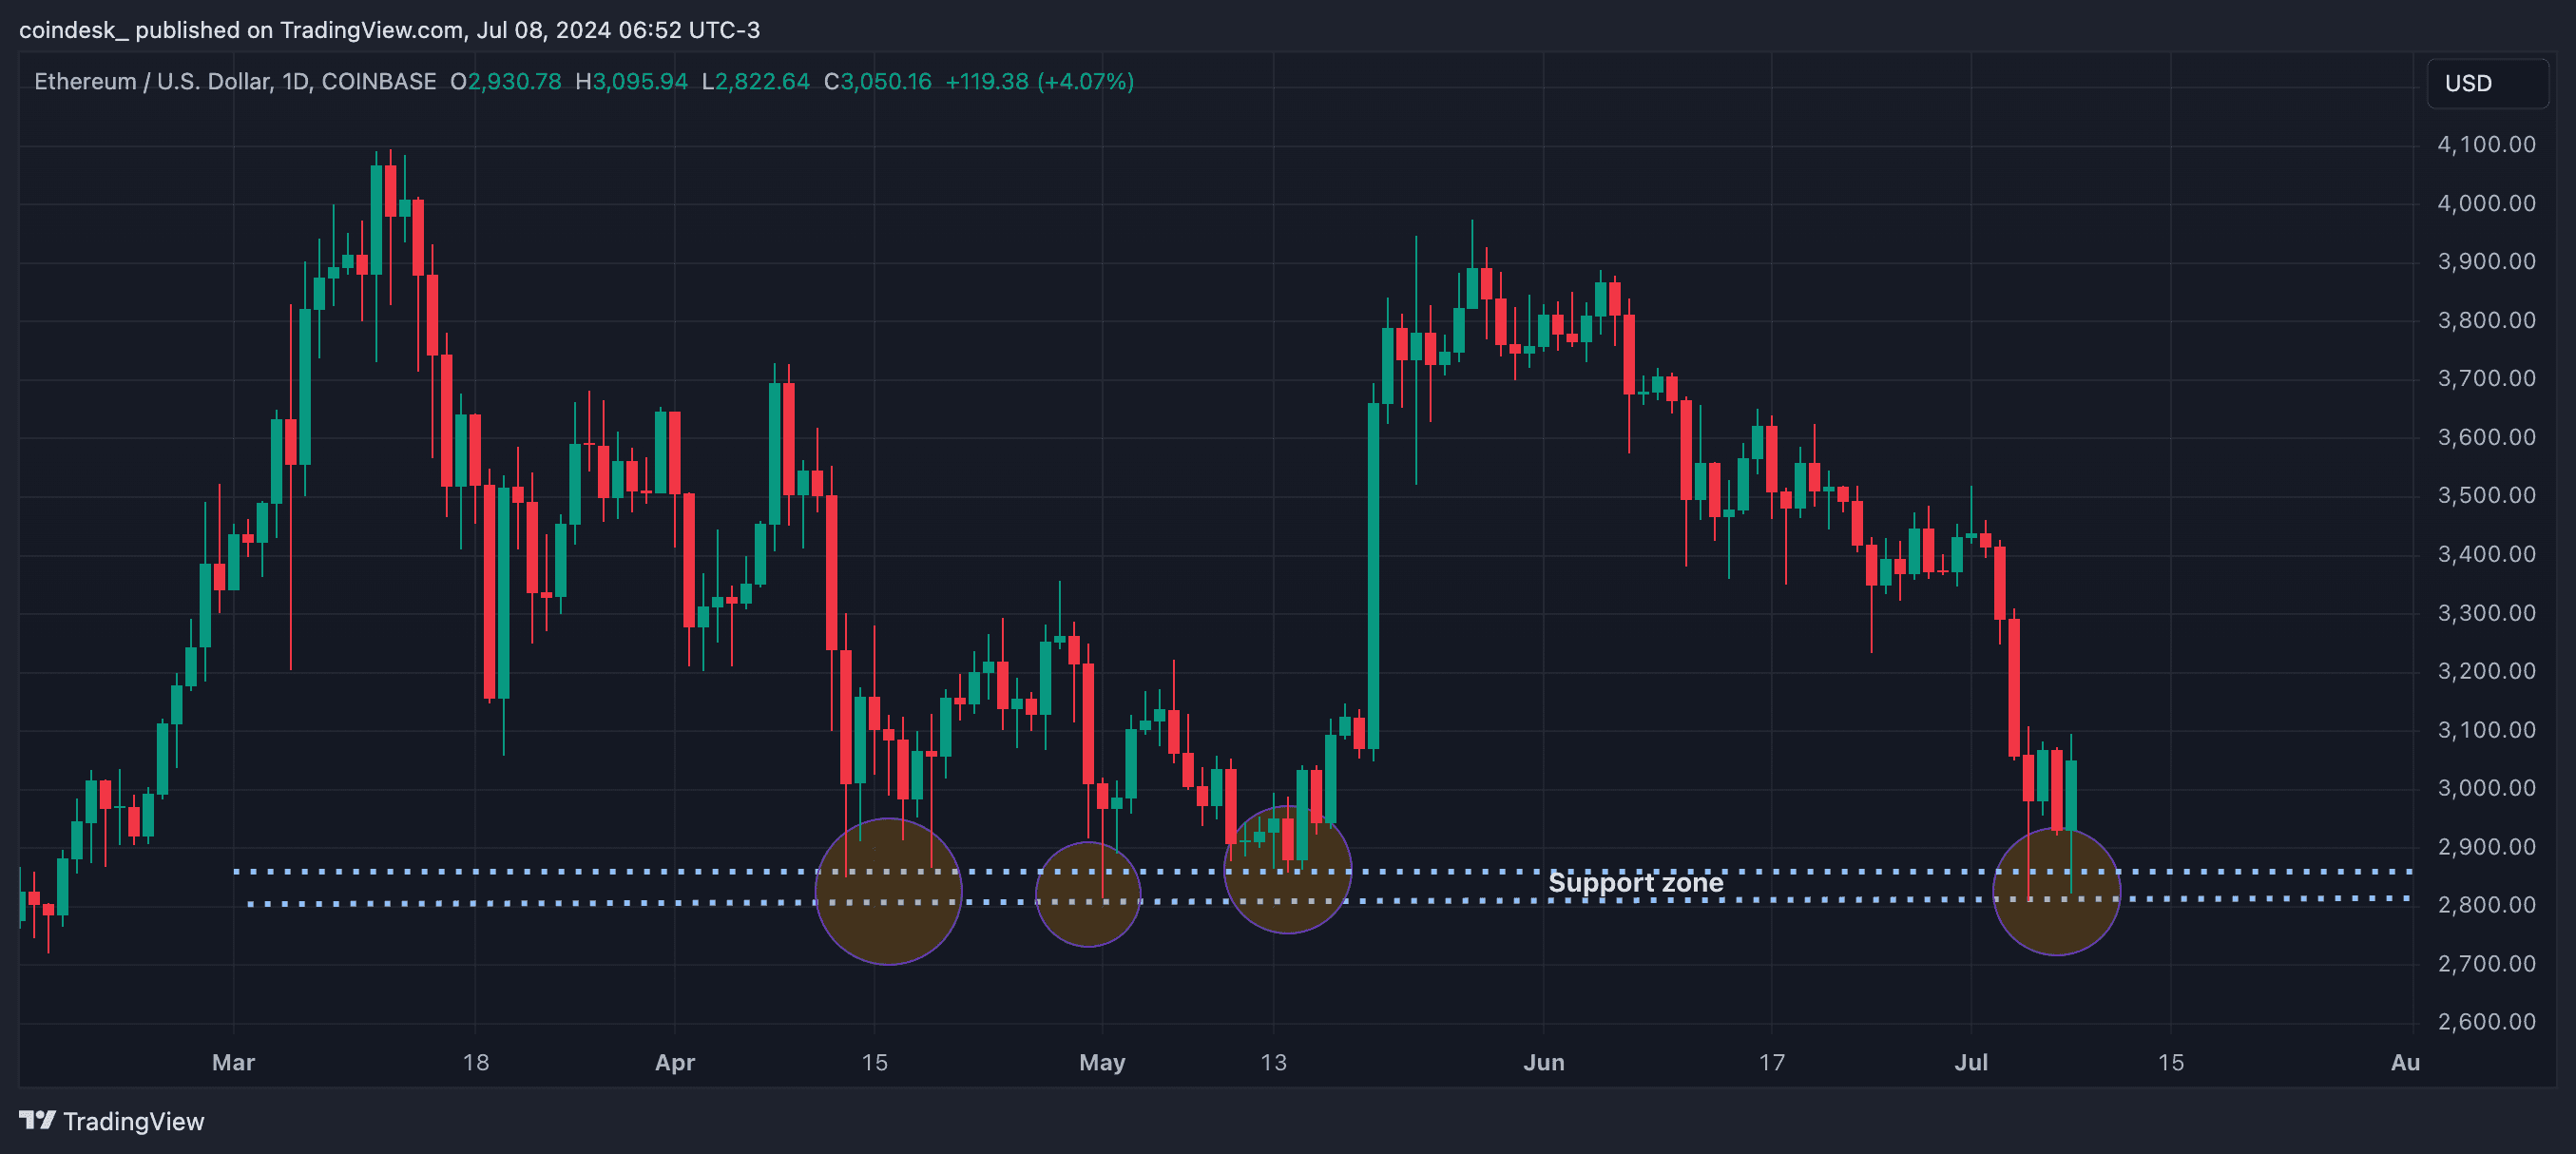Click the 3,600.00 price axis label

click(2486, 437)
